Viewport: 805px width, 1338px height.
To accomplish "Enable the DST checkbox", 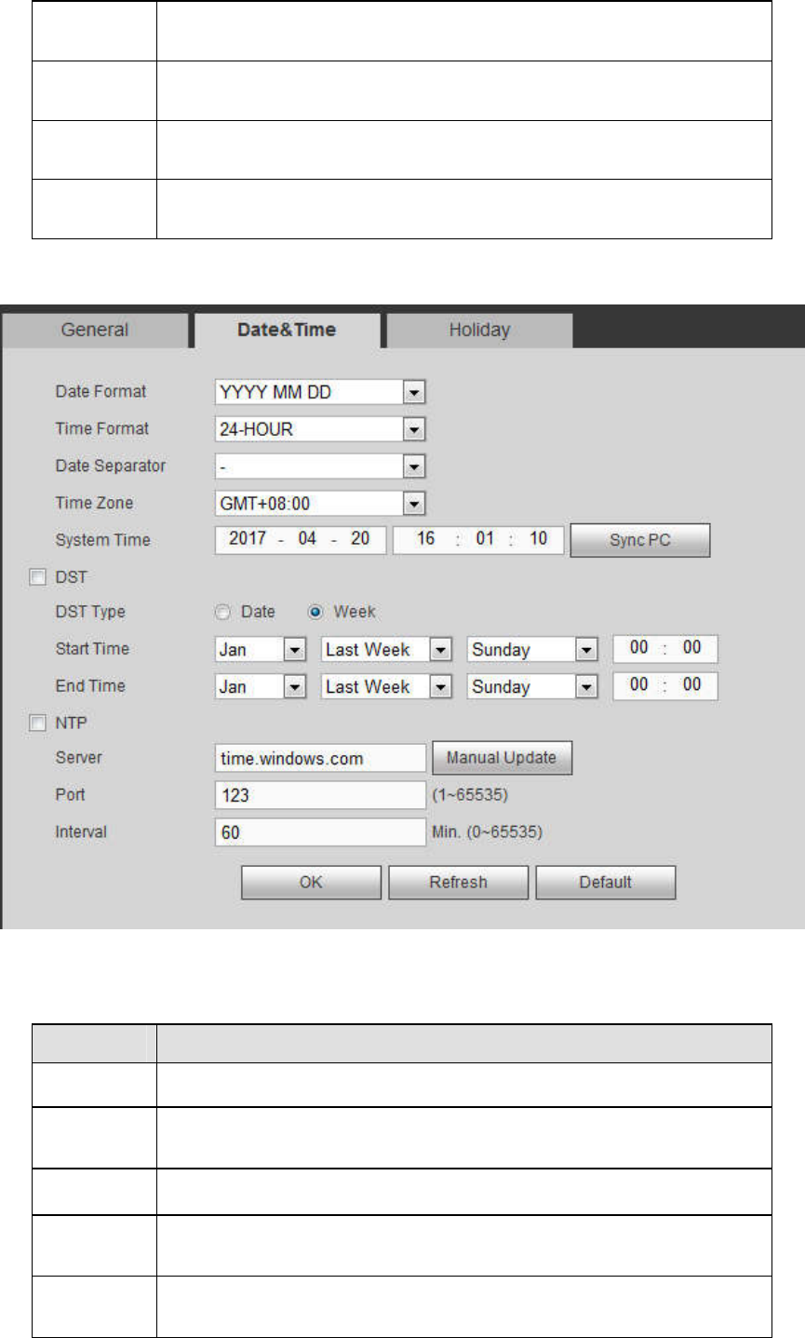I will point(37,577).
